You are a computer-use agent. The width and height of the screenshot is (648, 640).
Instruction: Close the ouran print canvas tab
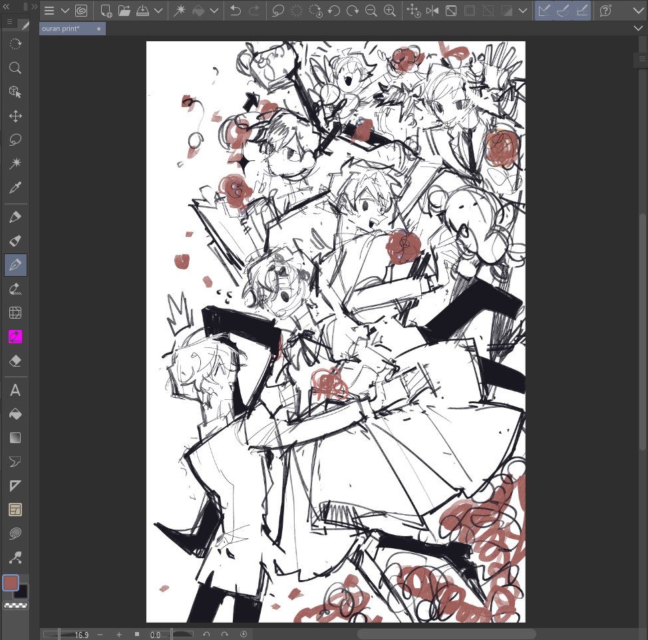[98, 29]
